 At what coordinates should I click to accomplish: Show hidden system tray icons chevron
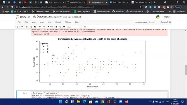(x=150, y=102)
